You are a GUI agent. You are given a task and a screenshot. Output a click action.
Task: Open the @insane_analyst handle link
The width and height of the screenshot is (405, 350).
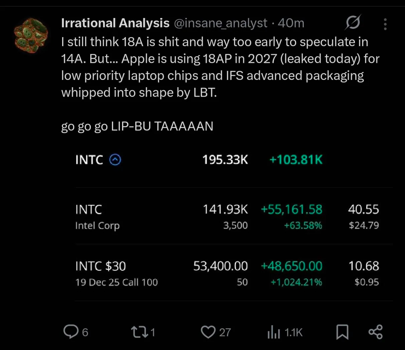[x=221, y=23]
